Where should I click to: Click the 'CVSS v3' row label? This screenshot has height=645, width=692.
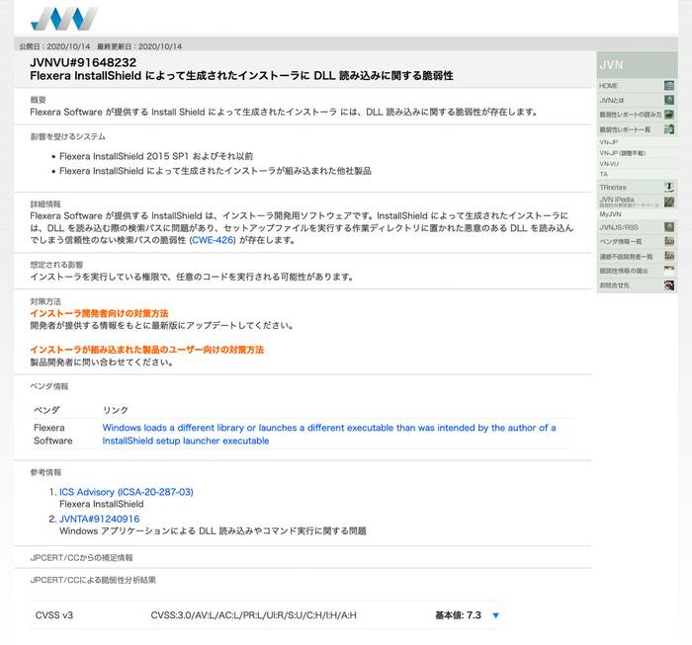tap(53, 615)
